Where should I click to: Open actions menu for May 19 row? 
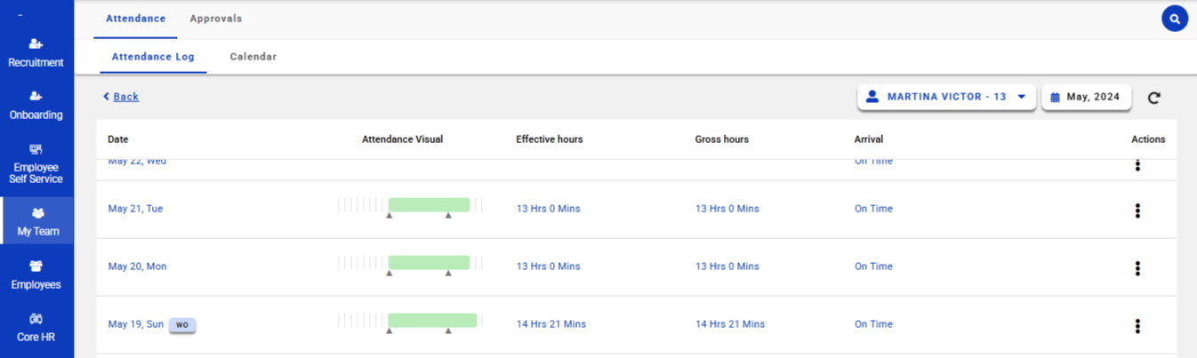click(1137, 326)
